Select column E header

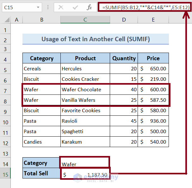[x=153, y=20]
